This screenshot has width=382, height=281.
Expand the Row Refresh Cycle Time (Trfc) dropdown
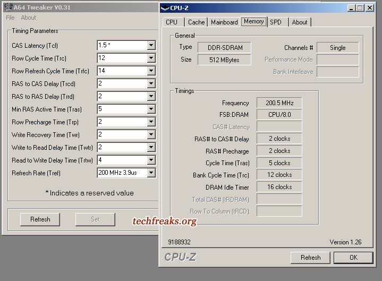(x=151, y=71)
